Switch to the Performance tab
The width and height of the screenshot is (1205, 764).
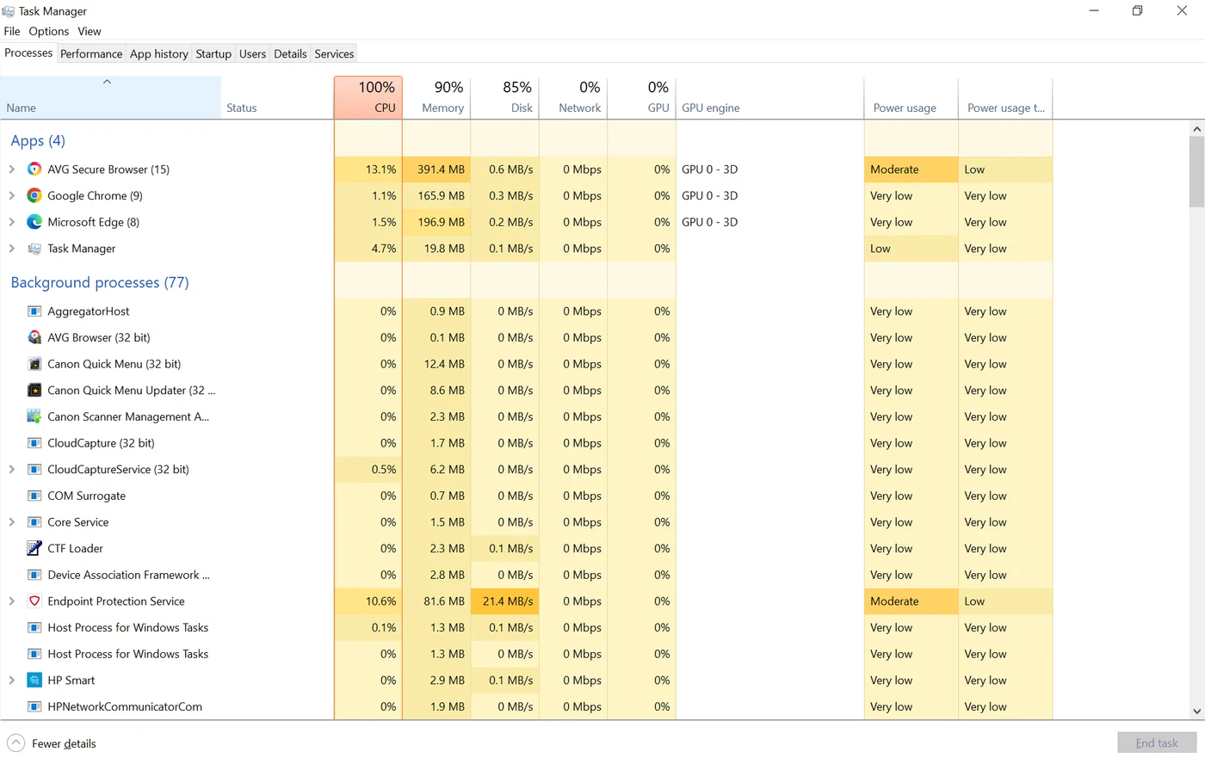pyautogui.click(x=91, y=53)
